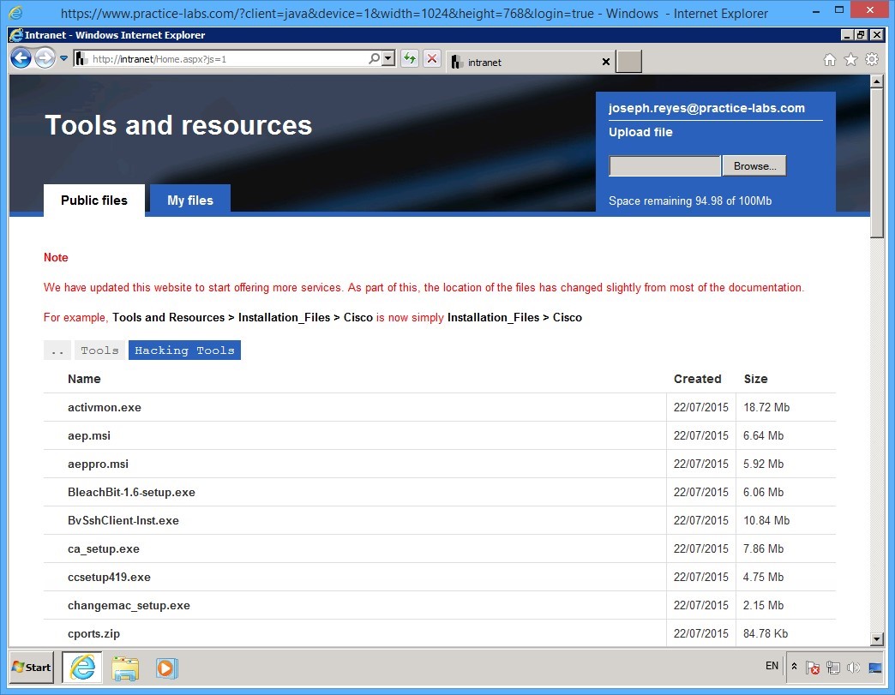Open the browser Home page icon
Viewport: 895px width, 695px height.
coord(830,61)
